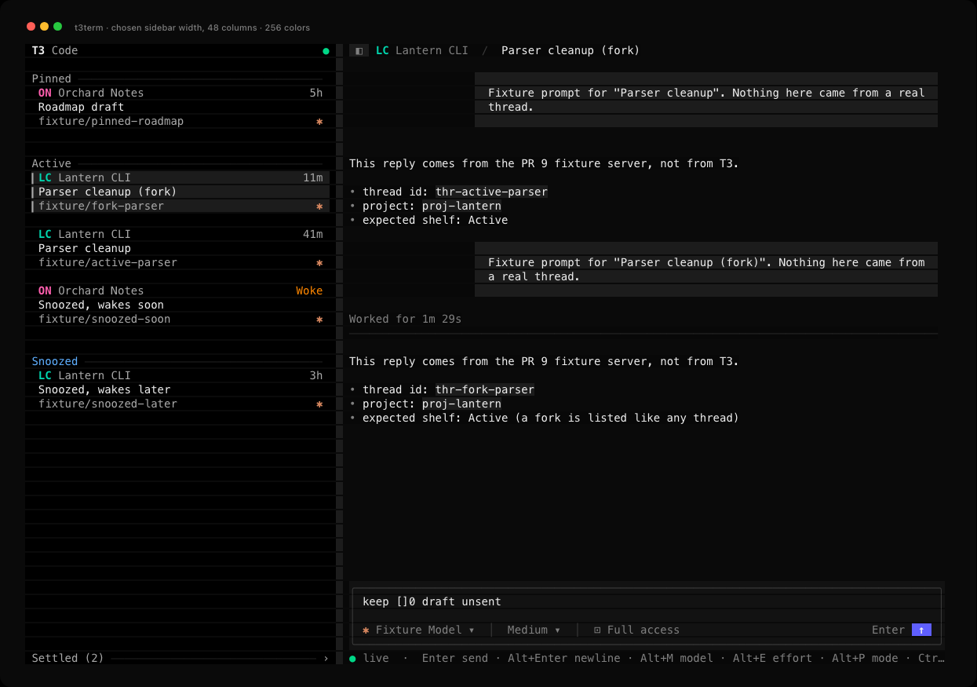The image size is (977, 687).
Task: Click the Woke status on Orchard Notes
Action: [309, 291]
